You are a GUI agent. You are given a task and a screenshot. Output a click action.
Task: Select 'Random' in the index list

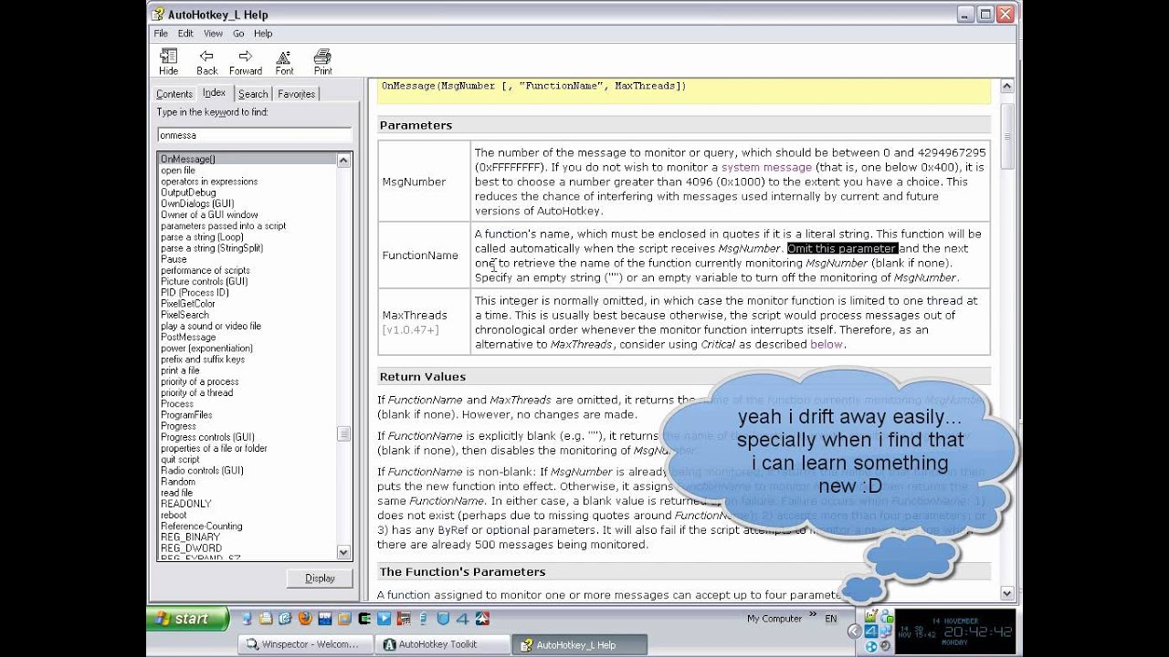pyautogui.click(x=178, y=482)
